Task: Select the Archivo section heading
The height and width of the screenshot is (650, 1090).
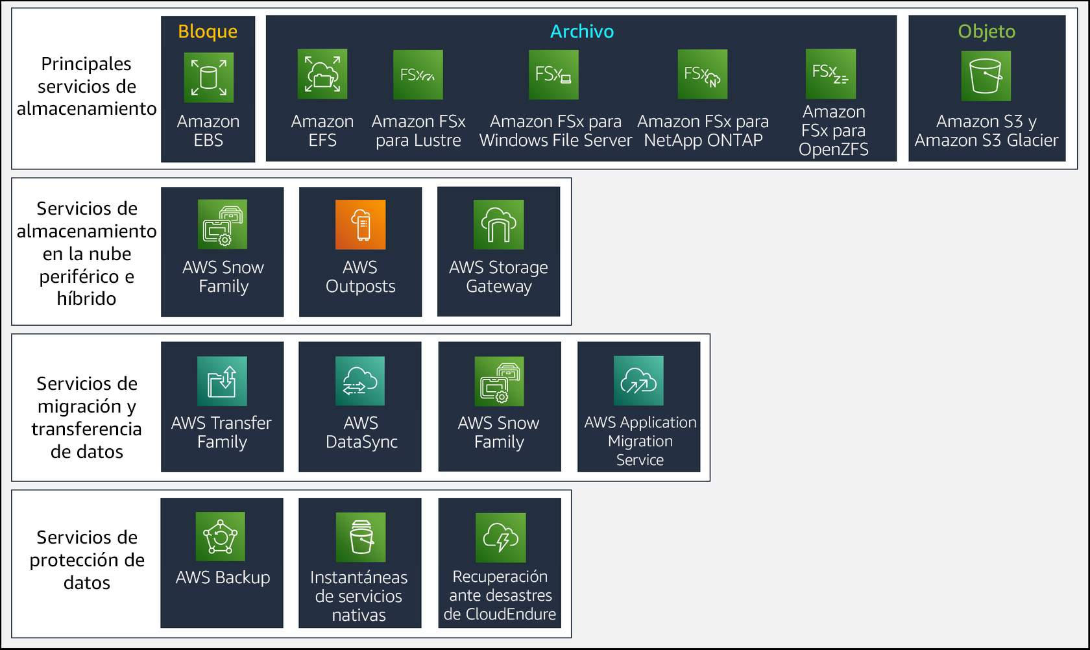Action: coord(581,31)
